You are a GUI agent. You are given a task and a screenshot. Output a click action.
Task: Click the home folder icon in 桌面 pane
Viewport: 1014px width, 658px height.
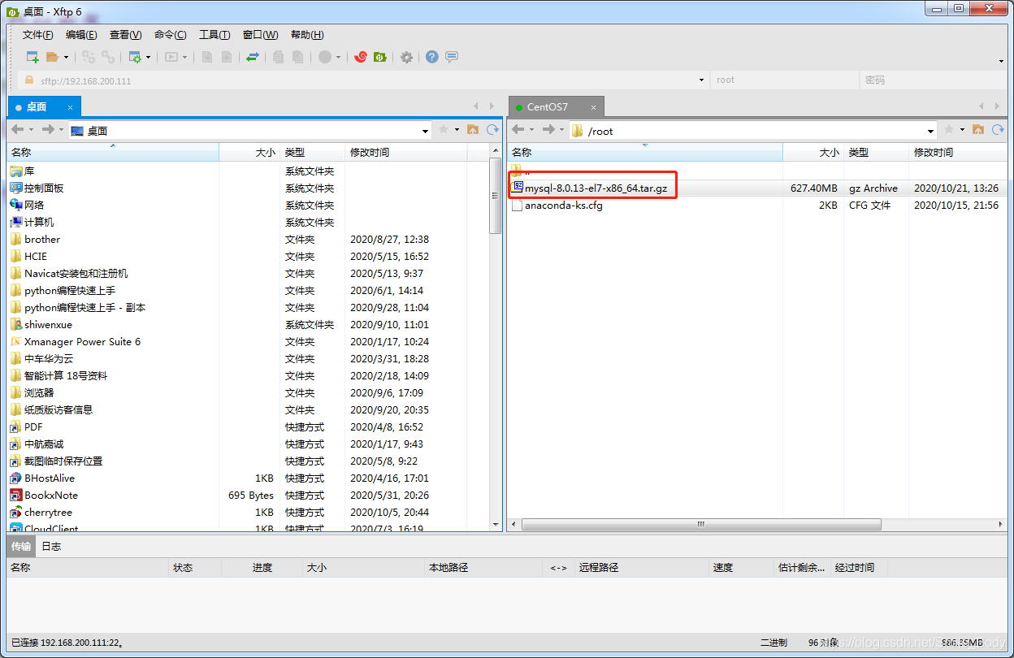473,130
